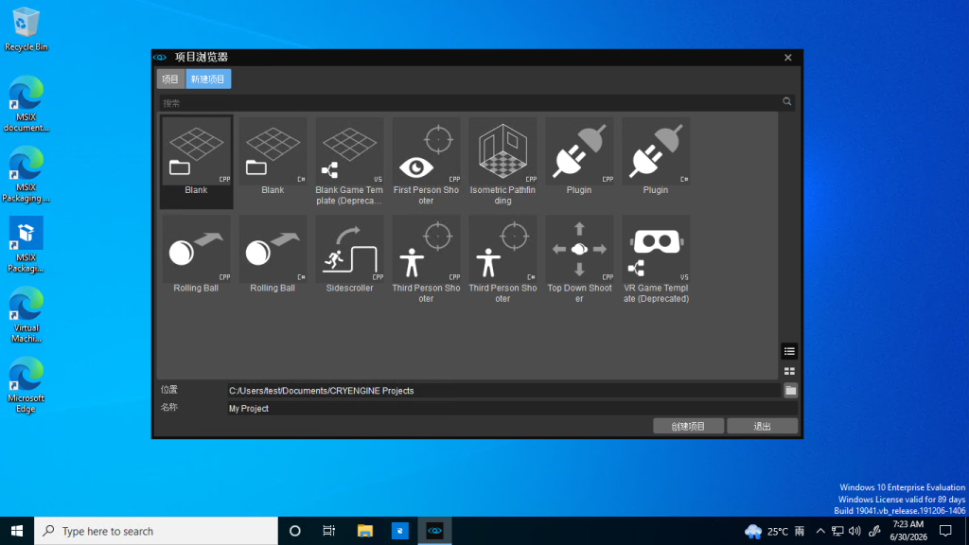Switch to list view layout
The height and width of the screenshot is (545, 969).
tap(789, 352)
